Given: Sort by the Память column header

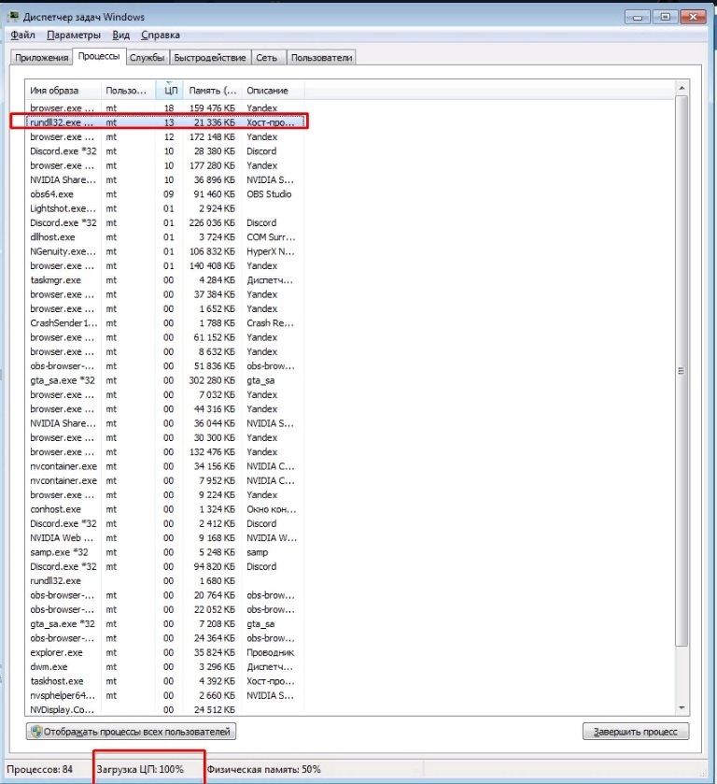Looking at the screenshot, I should point(212,91).
